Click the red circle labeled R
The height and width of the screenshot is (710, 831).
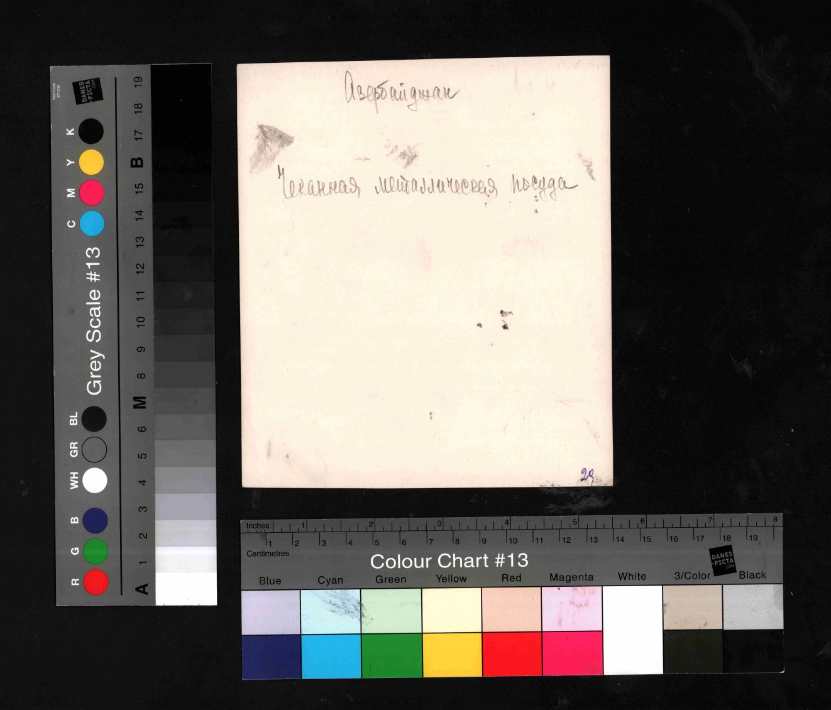tap(96, 582)
